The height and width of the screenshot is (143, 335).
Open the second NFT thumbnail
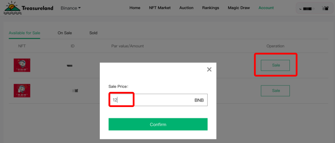click(x=22, y=91)
